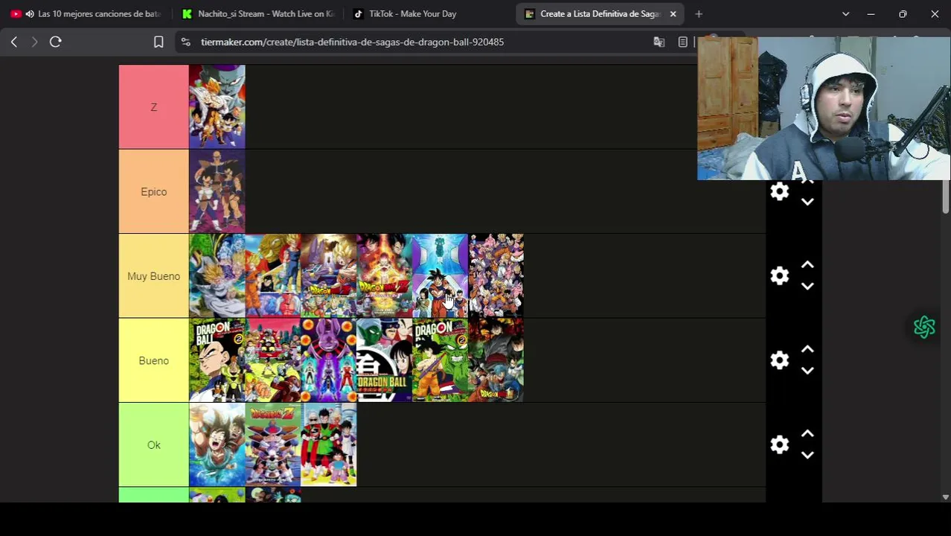Click the Muy Bueno tier label

click(x=154, y=276)
